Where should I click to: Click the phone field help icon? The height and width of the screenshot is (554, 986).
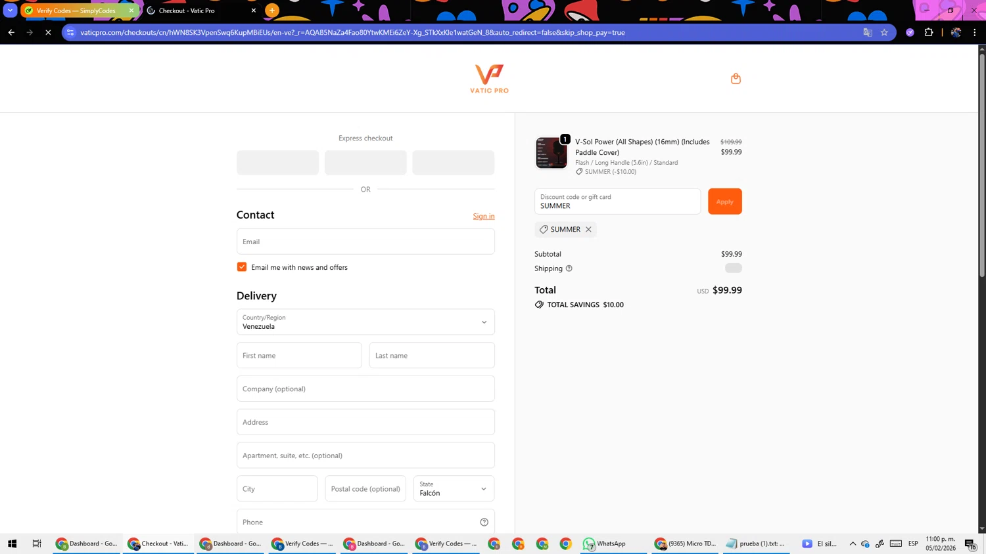coord(484,522)
